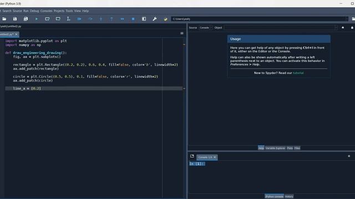Switch to the Files tab
Viewport: 355px width, 199px height.
pyautogui.click(x=297, y=148)
